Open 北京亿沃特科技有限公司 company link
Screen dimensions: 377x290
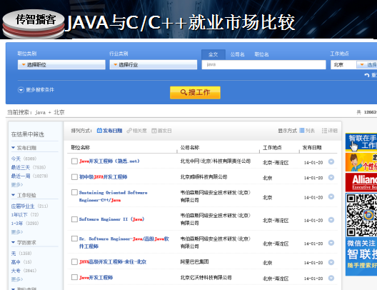point(206,277)
